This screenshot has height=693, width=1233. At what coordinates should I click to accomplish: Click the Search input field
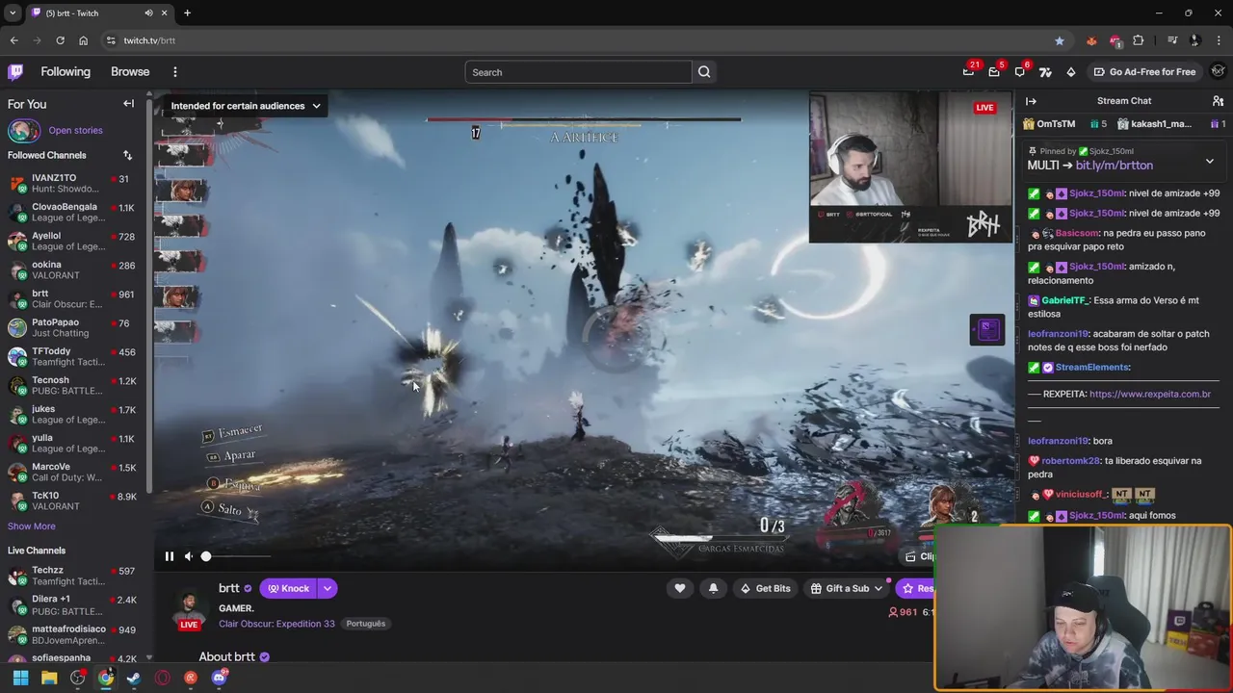(x=578, y=72)
